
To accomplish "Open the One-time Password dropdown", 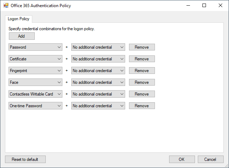I will 35,106.
